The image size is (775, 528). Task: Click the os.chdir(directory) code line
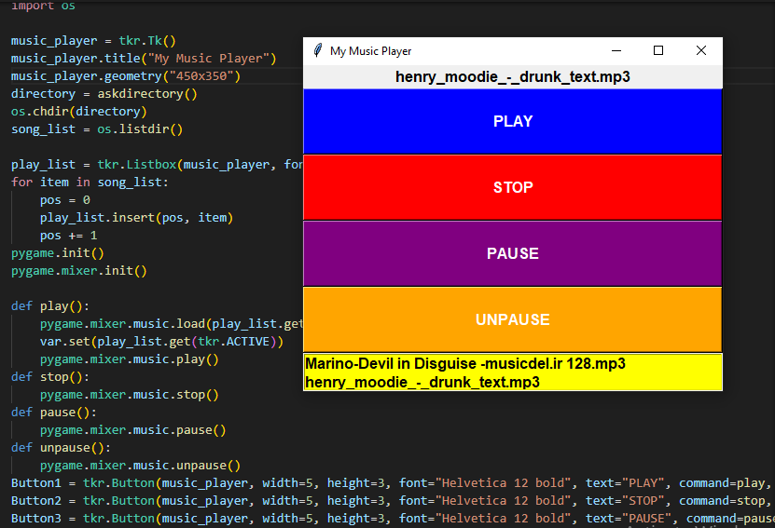pyautogui.click(x=79, y=112)
